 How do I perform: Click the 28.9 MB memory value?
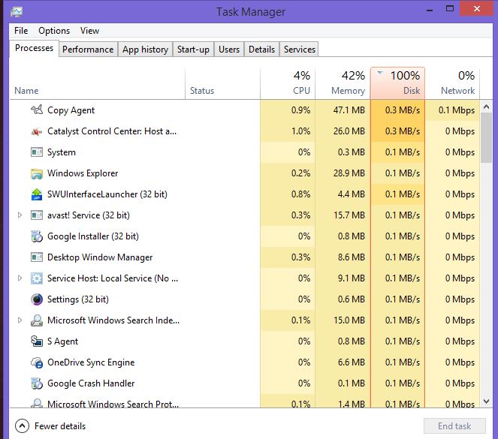349,173
